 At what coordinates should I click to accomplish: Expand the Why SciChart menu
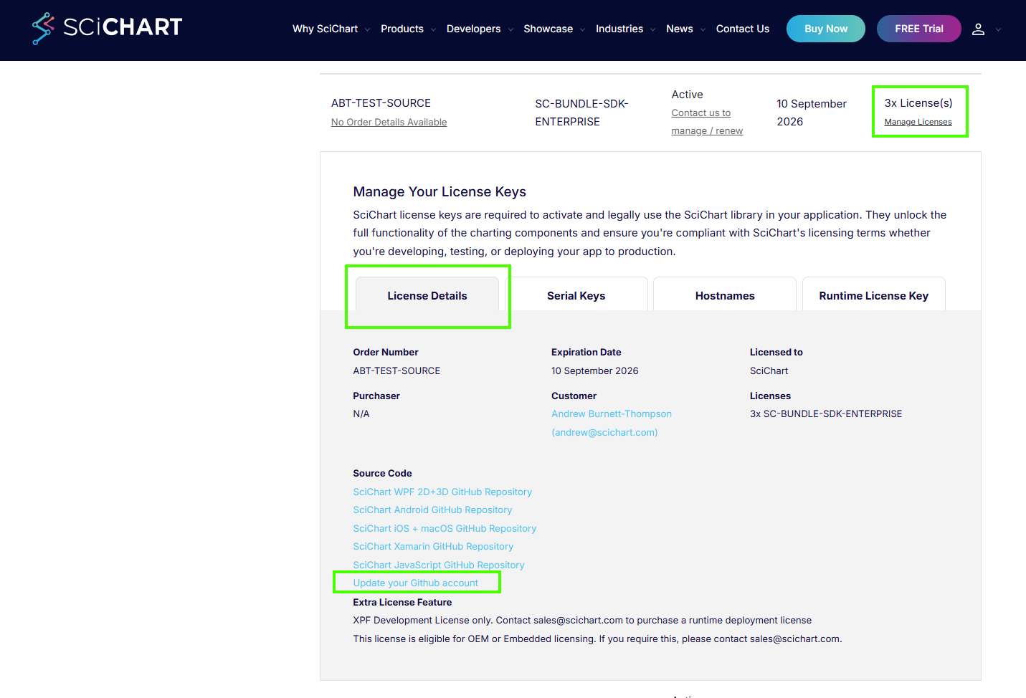tap(325, 29)
